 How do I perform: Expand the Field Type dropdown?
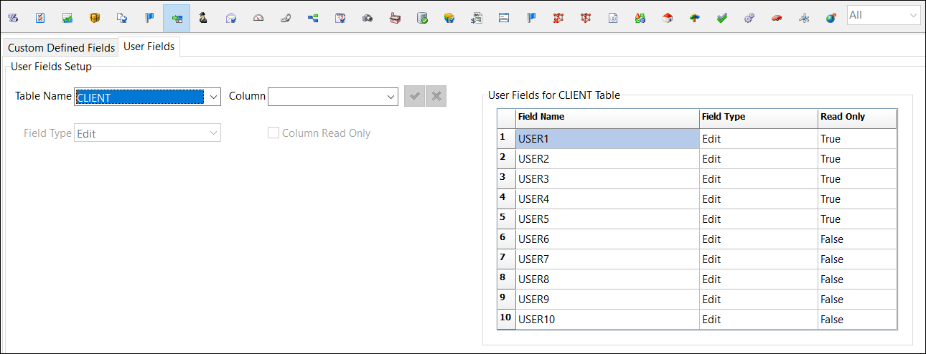(x=212, y=133)
